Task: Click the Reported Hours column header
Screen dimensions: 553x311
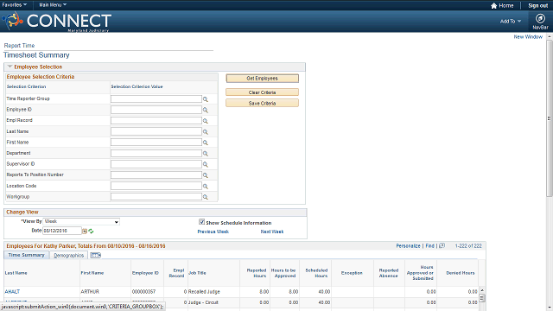Action: [x=257, y=273]
